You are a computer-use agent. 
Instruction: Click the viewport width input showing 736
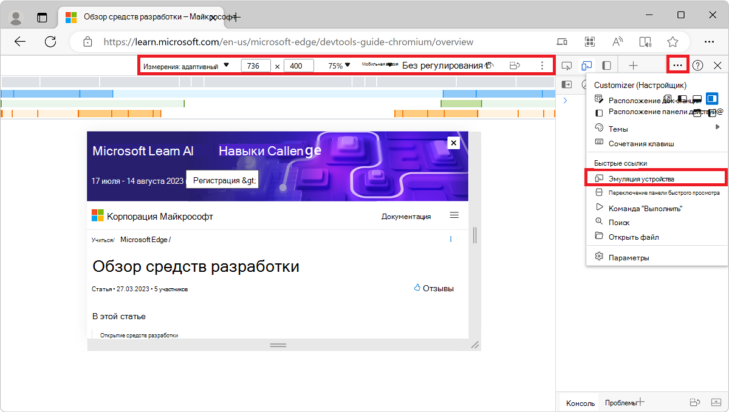click(255, 64)
